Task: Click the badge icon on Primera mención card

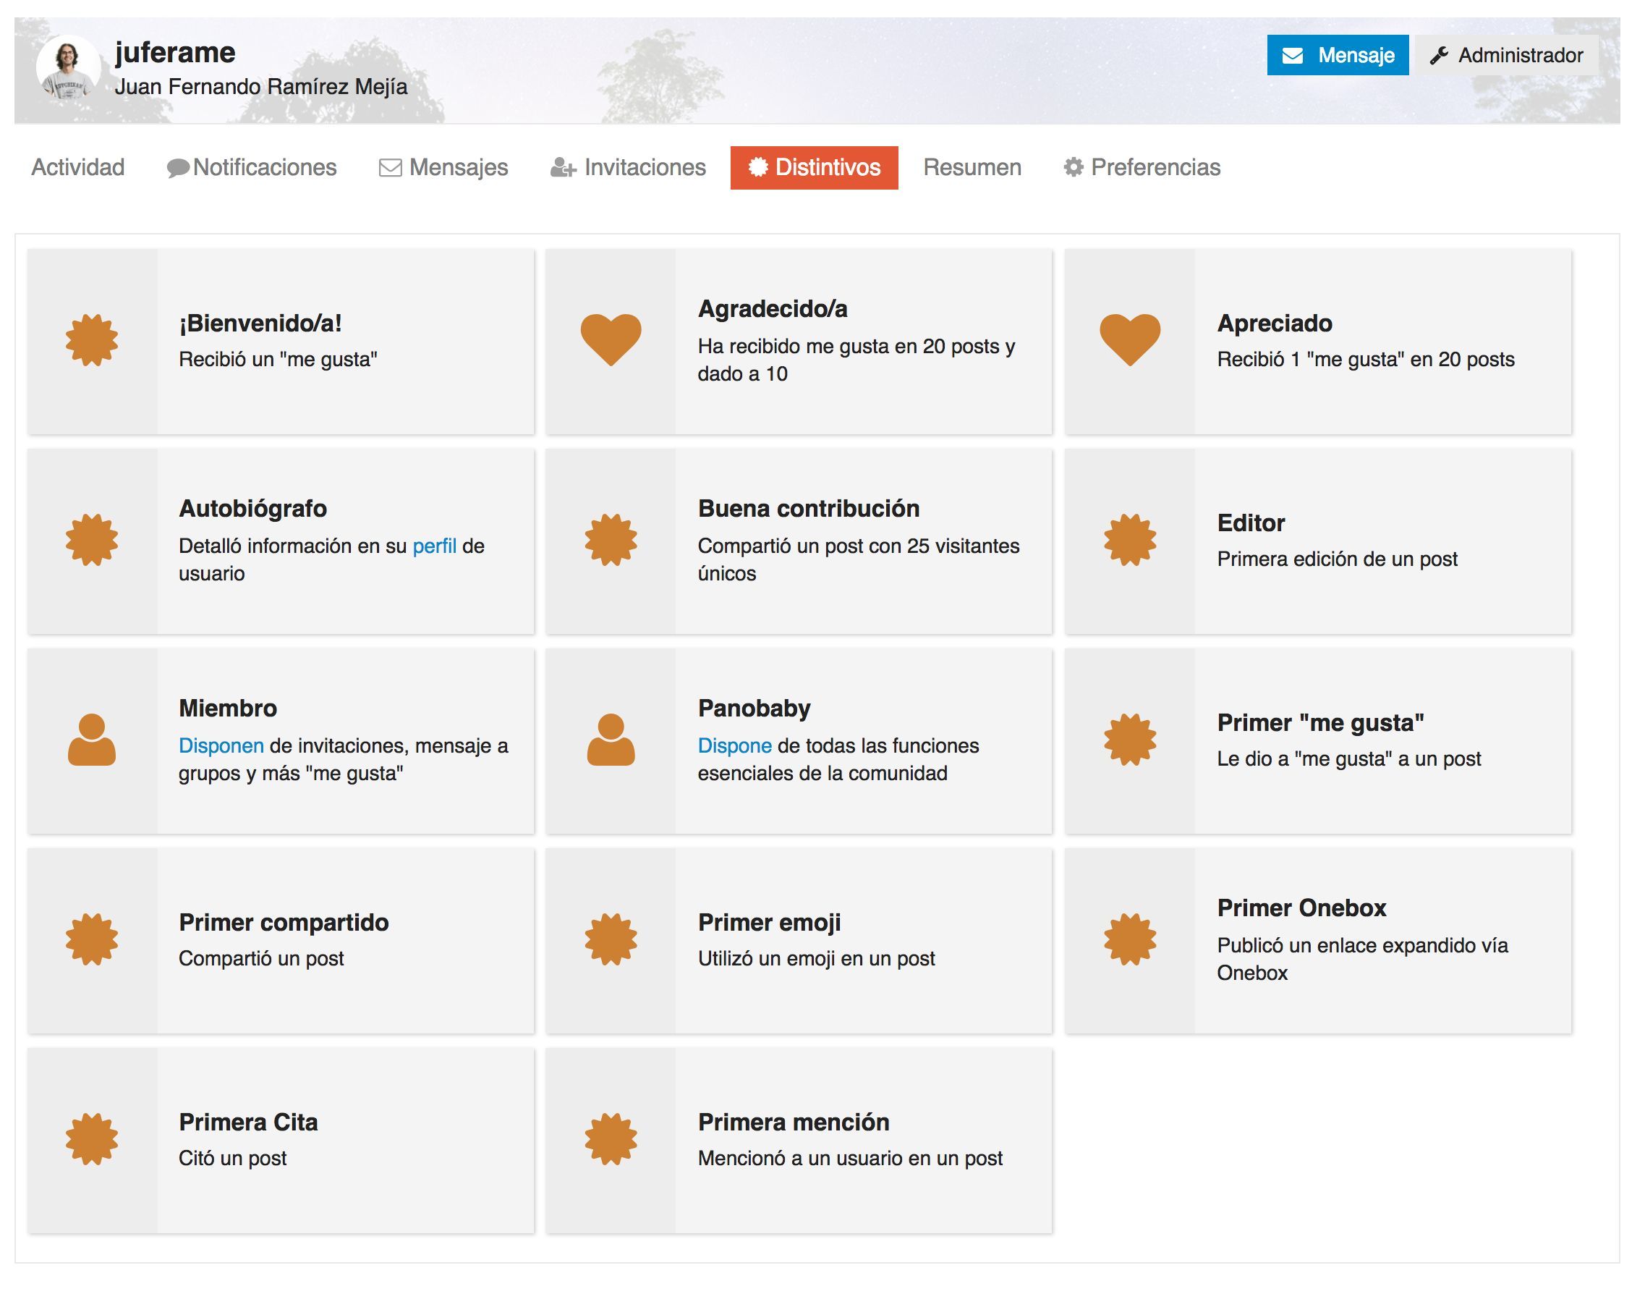Action: pos(611,1138)
